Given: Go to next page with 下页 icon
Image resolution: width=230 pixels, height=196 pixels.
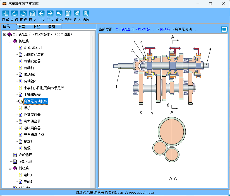Looking at the screenshot, I should pos(50,13).
